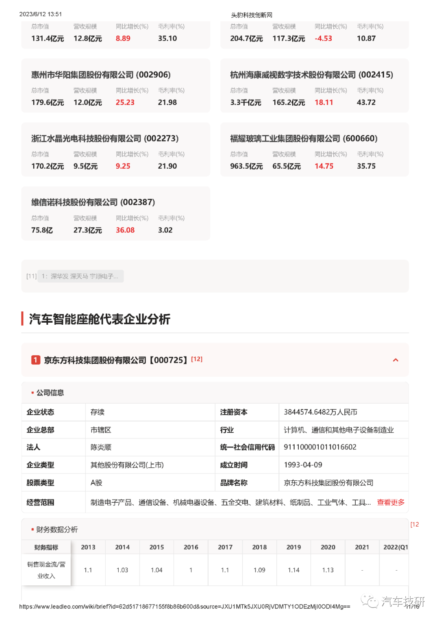The height and width of the screenshot is (621, 439).
Task: Select the '1: 深华发 深天马 宇顺电子...' citation chip
Action: coord(80,276)
